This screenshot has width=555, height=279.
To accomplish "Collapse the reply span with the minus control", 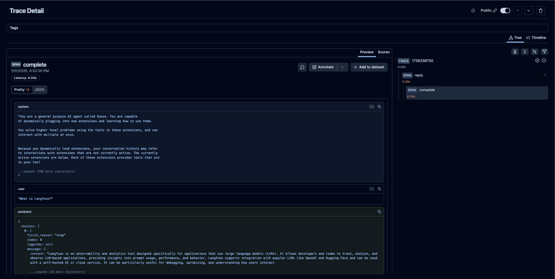I will click(545, 75).
